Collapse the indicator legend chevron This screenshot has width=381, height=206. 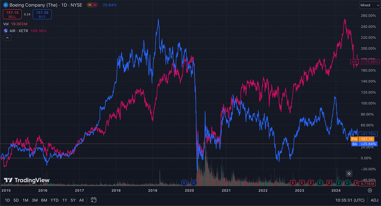tap(7, 38)
